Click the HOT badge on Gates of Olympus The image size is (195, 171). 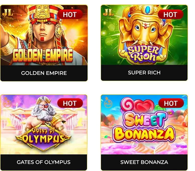click(70, 103)
